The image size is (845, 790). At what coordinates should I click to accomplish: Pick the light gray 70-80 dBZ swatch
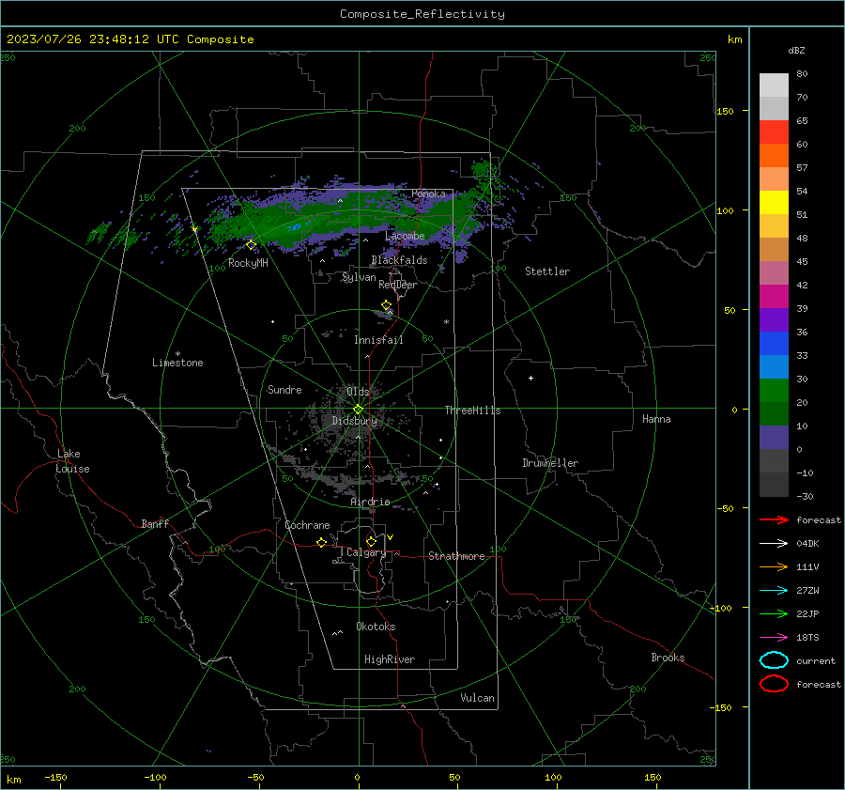tap(774, 85)
